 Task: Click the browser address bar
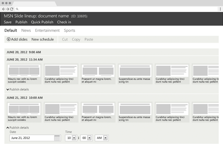(116, 9)
